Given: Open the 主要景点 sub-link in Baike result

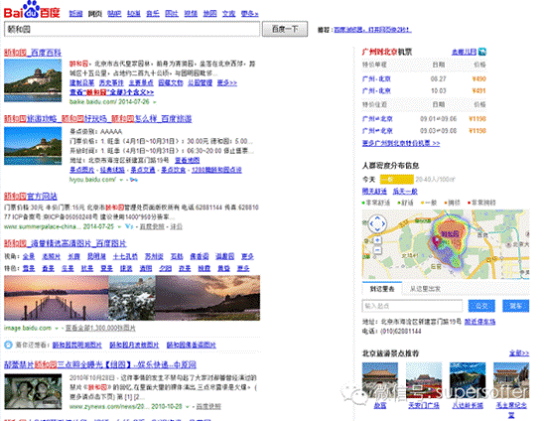Looking at the screenshot, I should pos(141,82).
